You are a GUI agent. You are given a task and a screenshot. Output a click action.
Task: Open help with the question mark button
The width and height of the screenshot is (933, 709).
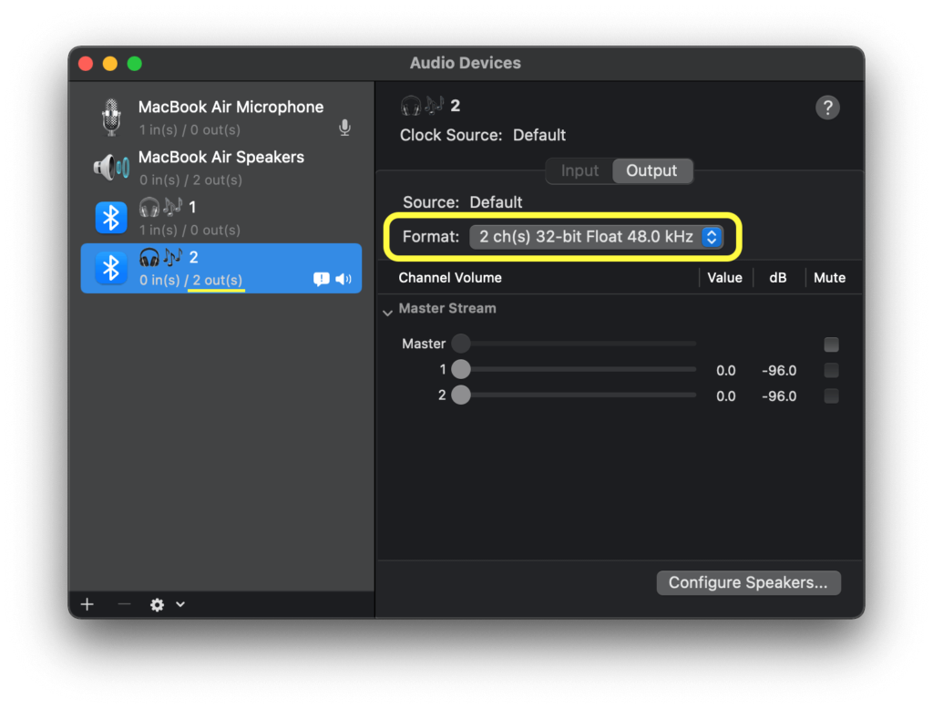(827, 108)
